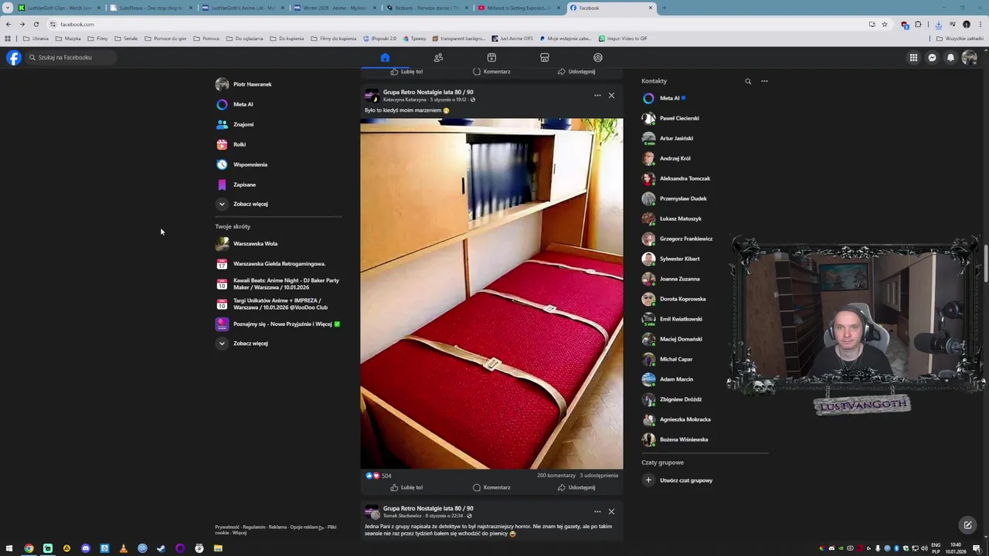The width and height of the screenshot is (989, 556).
Task: Open the Facebook menu grid icon
Action: 913,57
